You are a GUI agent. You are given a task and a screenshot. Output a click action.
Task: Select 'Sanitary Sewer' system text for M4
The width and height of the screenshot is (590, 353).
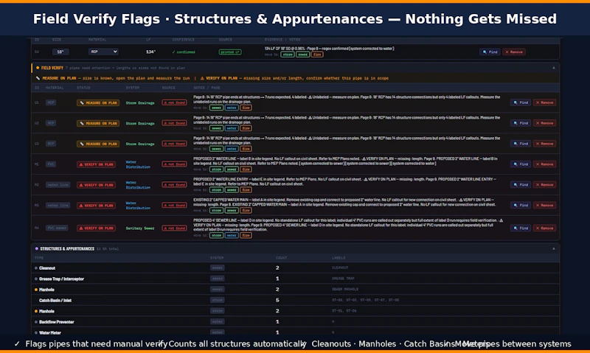click(140, 228)
